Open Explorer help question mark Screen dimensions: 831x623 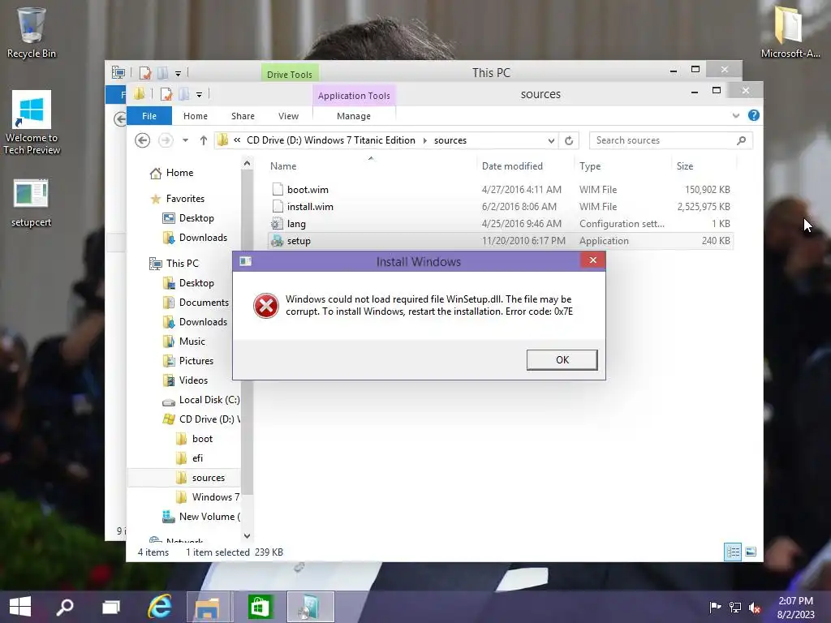[x=753, y=115]
